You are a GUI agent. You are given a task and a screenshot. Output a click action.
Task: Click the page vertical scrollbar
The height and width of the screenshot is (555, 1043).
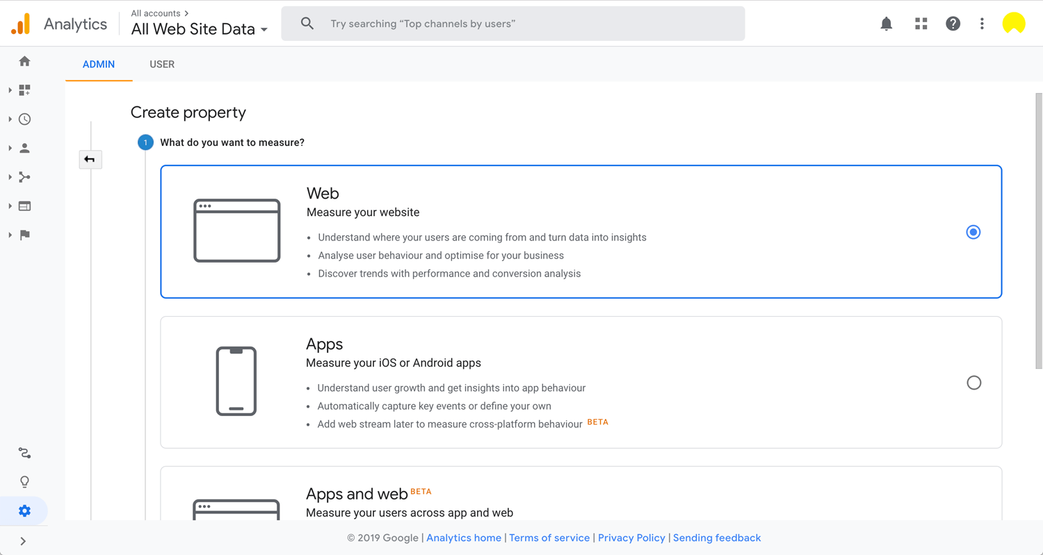pos(1039,231)
